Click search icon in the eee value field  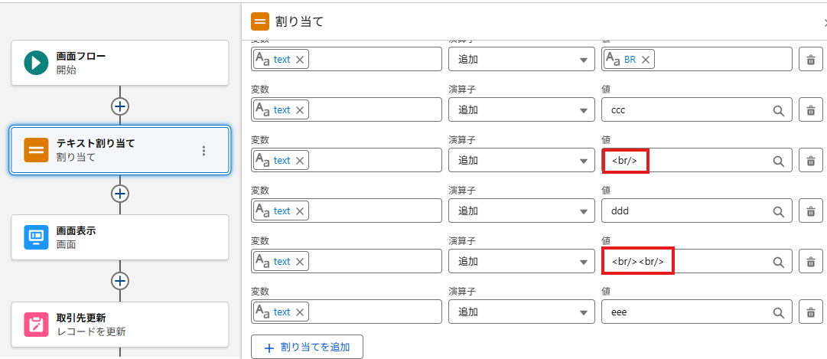(778, 312)
